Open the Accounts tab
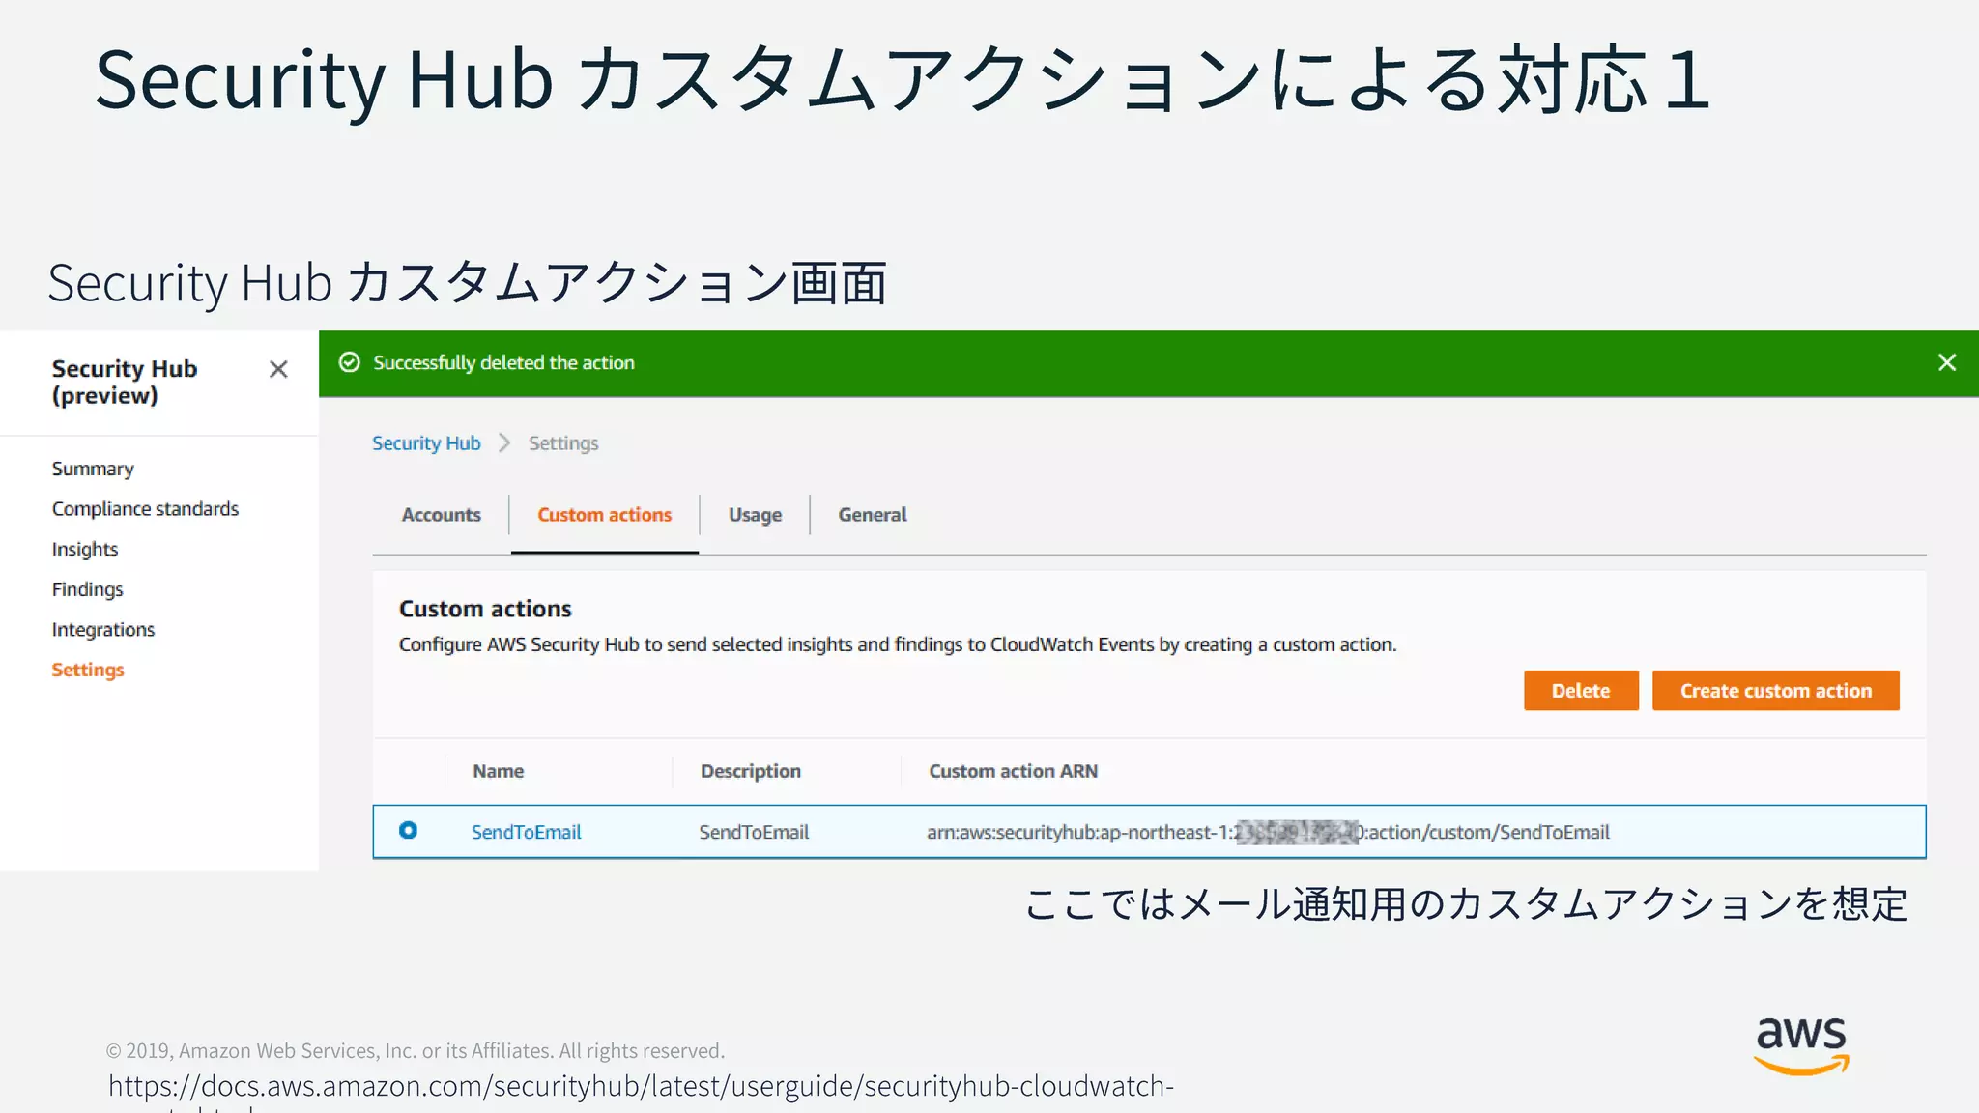Viewport: 1979px width, 1113px height. coord(441,515)
